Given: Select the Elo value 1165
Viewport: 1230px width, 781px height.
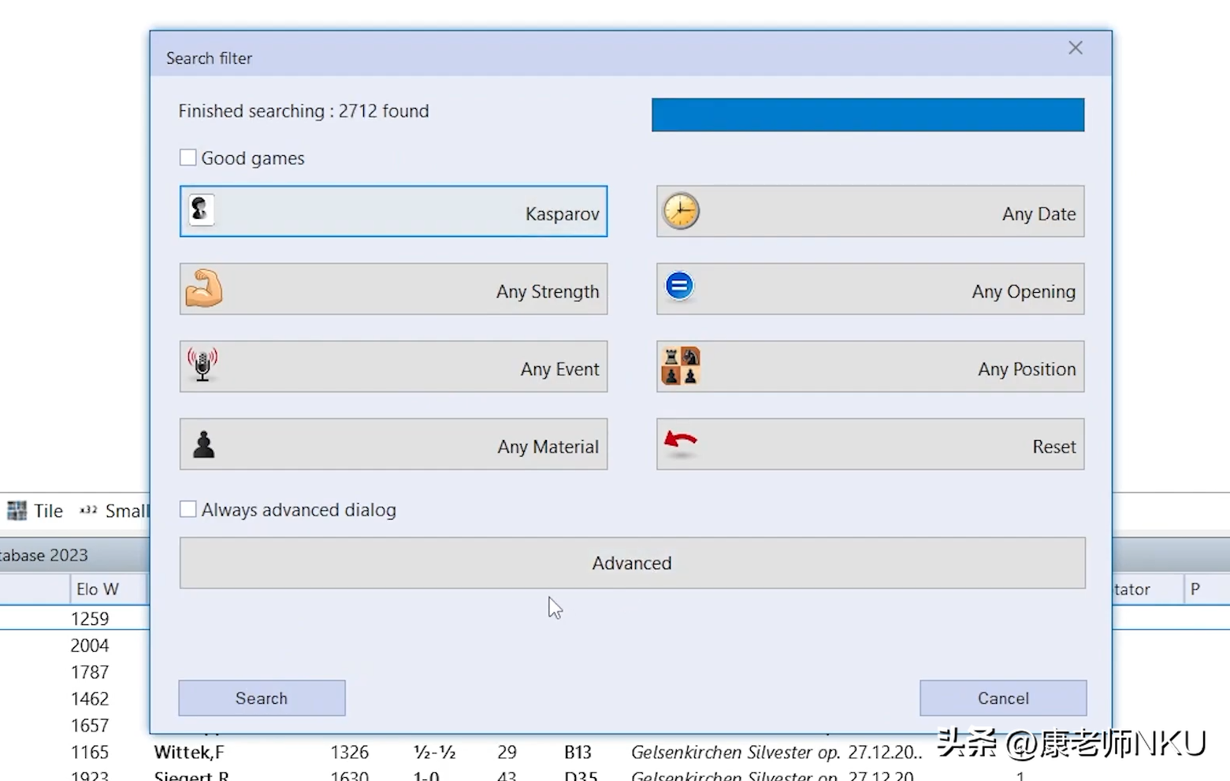Looking at the screenshot, I should click(x=90, y=752).
